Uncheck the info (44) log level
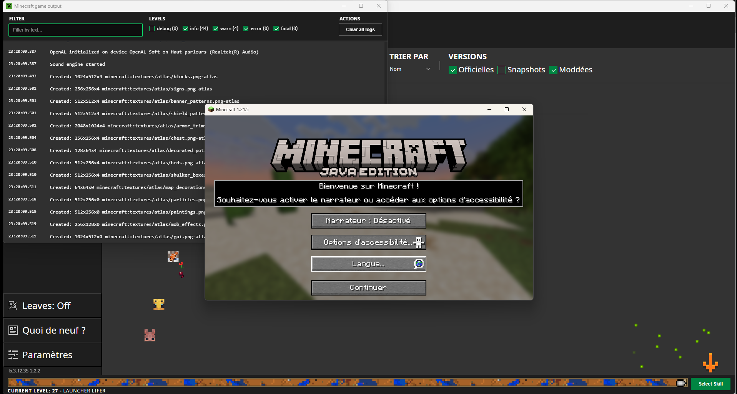Viewport: 737px width, 394px height. (x=185, y=28)
